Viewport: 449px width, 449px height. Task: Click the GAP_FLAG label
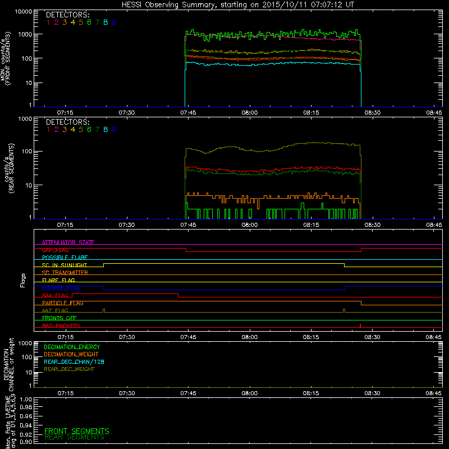point(55,250)
